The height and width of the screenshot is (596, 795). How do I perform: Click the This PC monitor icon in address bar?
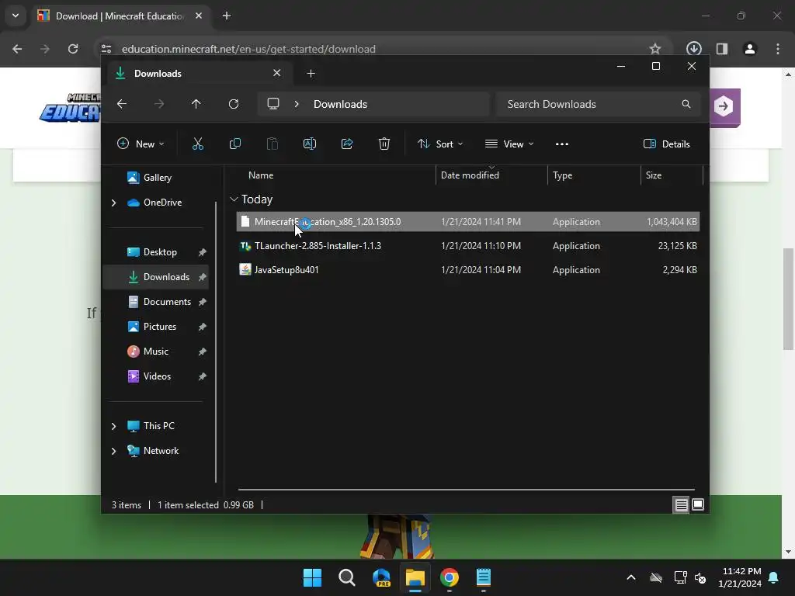tap(273, 104)
